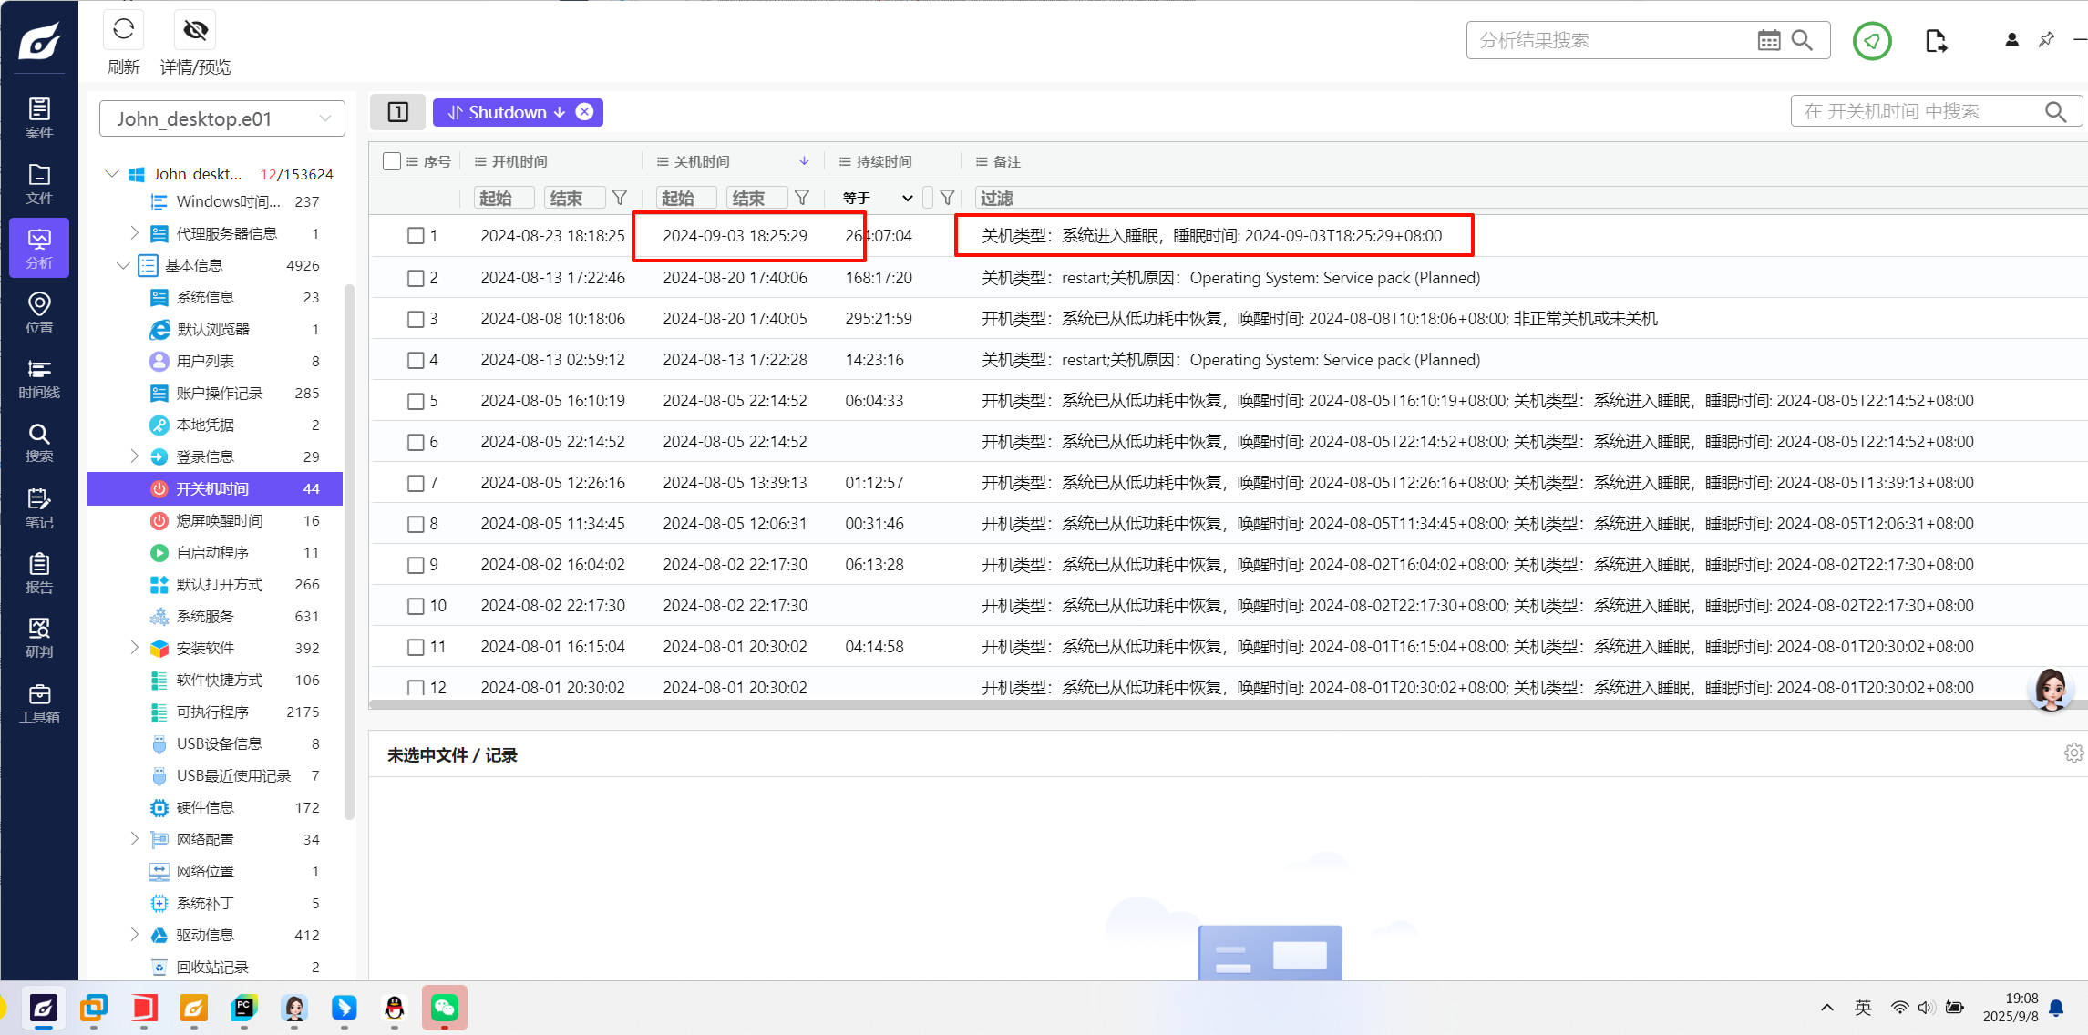Click the green shield icon in top bar
This screenshot has width=2088, height=1035.
(1872, 41)
